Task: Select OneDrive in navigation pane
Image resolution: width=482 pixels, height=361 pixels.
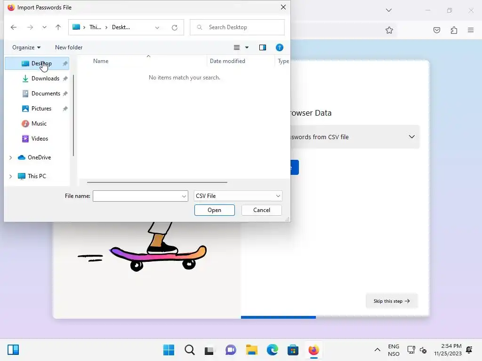Action: (39, 157)
